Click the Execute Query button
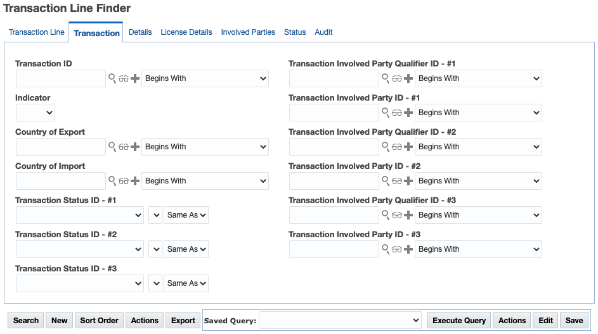 459,321
